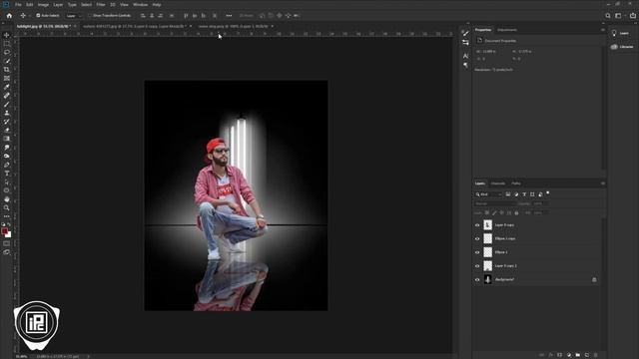Open the Layers panel options menu

click(x=602, y=183)
